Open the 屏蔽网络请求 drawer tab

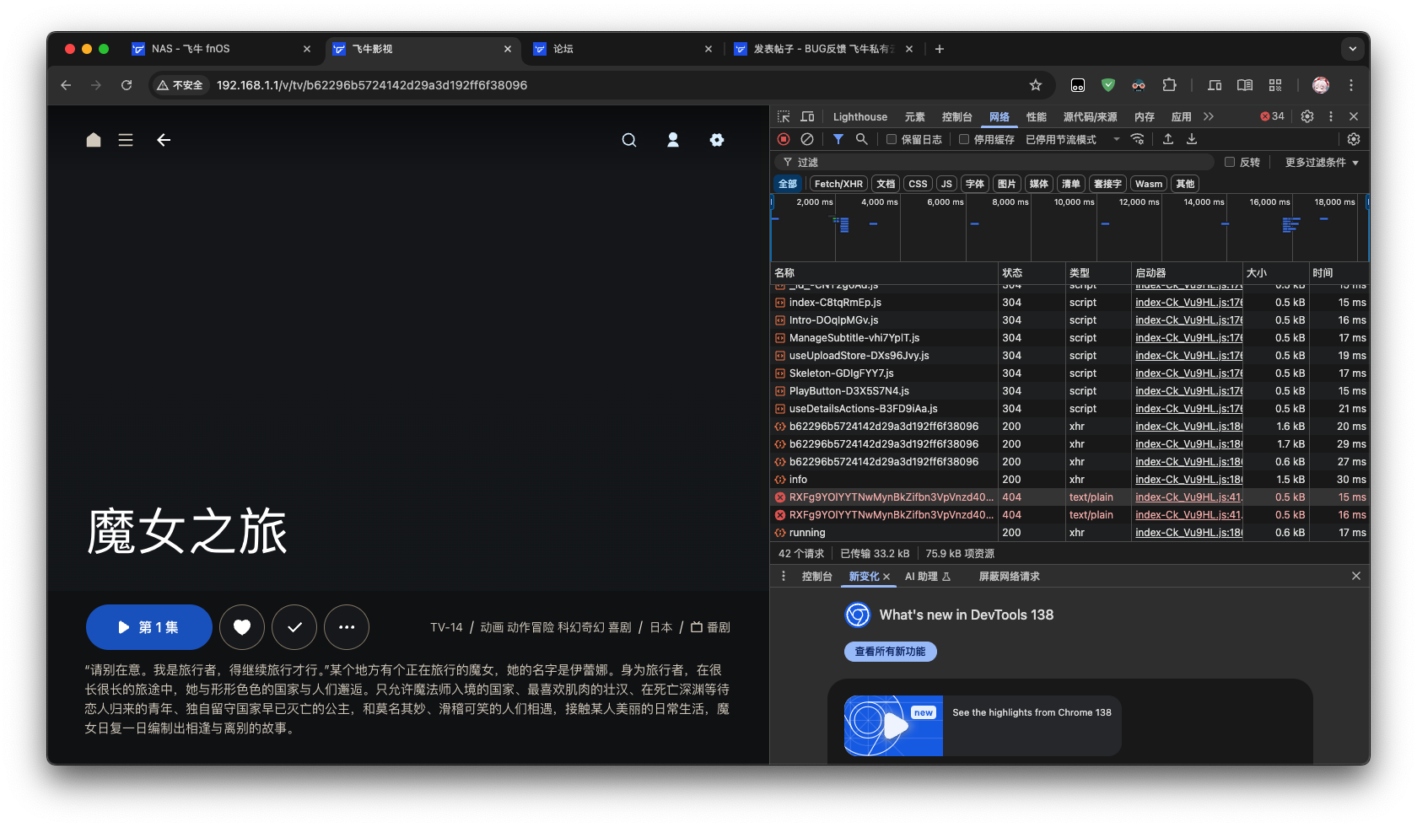pyautogui.click(x=1010, y=577)
